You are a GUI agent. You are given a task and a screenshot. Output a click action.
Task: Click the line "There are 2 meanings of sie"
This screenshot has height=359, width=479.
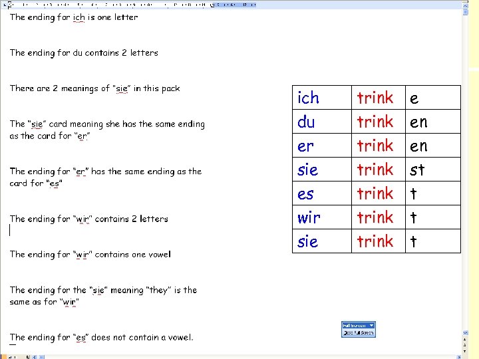(94, 88)
